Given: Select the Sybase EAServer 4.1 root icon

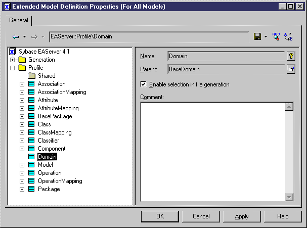Looking at the screenshot, I should coord(12,52).
